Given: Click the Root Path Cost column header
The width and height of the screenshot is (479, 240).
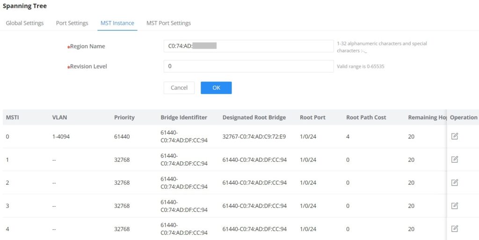Looking at the screenshot, I should (366, 117).
